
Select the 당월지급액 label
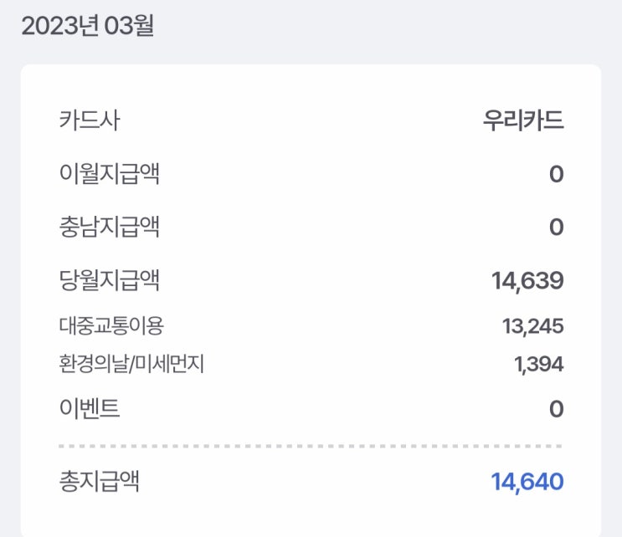click(x=110, y=280)
